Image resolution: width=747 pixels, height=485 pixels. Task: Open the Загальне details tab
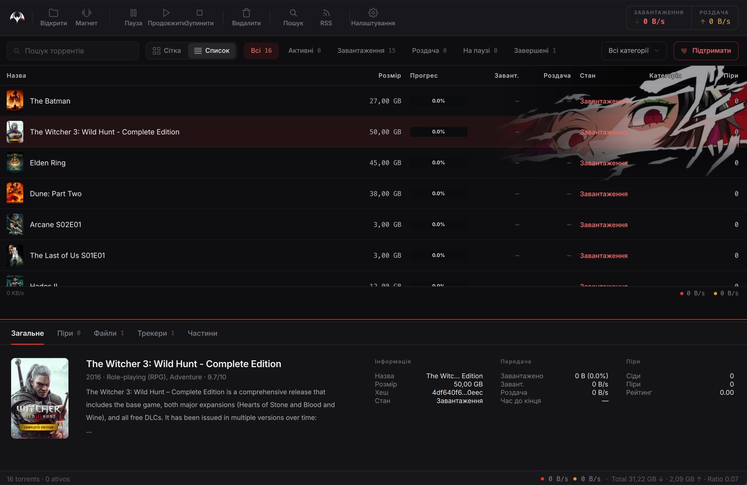pyautogui.click(x=28, y=333)
